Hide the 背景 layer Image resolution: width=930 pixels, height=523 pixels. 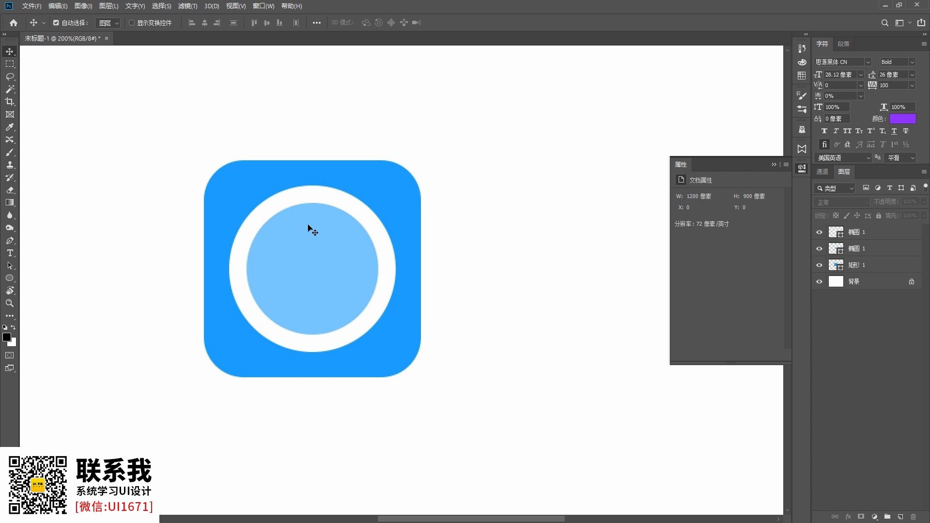point(819,281)
